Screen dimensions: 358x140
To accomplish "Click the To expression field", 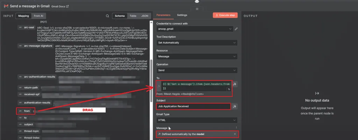I will pos(196,86).
